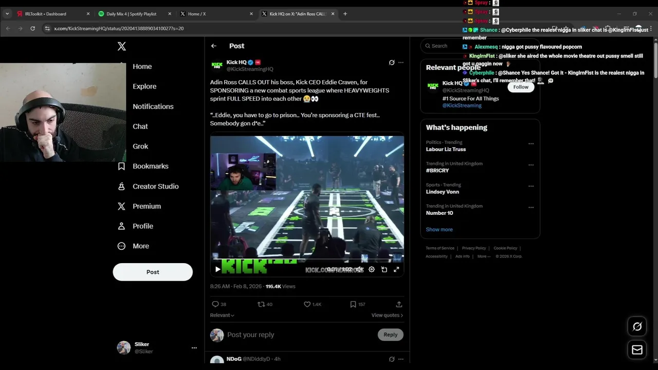Open the three-dot menu on Kick HQ post
The width and height of the screenshot is (658, 370).
click(x=401, y=63)
